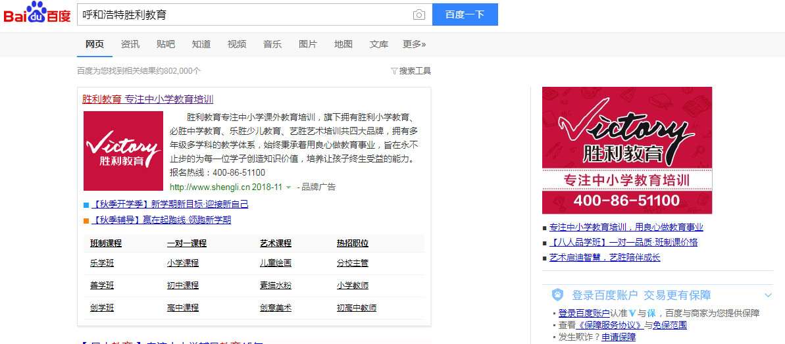The image size is (785, 344).
Task: Switch to the 资讯 tab
Action: pyautogui.click(x=130, y=44)
